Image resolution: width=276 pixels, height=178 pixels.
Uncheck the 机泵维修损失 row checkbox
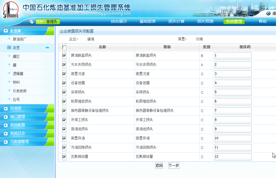point(64,102)
